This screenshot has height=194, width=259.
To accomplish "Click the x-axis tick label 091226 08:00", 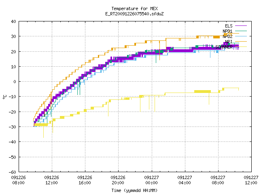I will [18, 180].
